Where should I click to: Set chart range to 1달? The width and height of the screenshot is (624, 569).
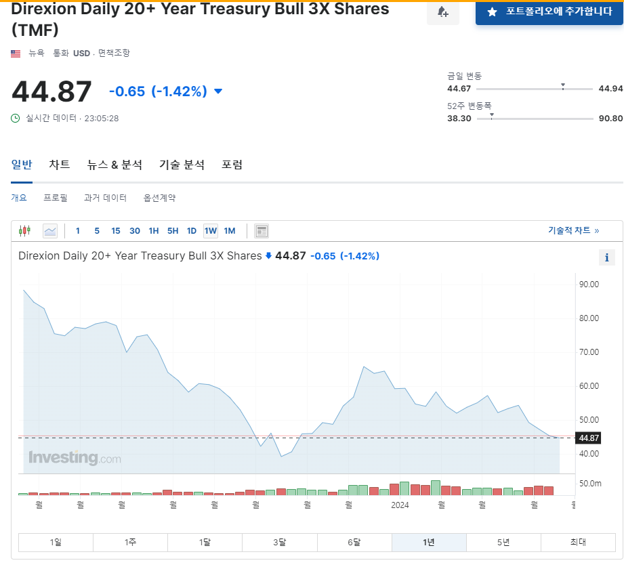[205, 543]
